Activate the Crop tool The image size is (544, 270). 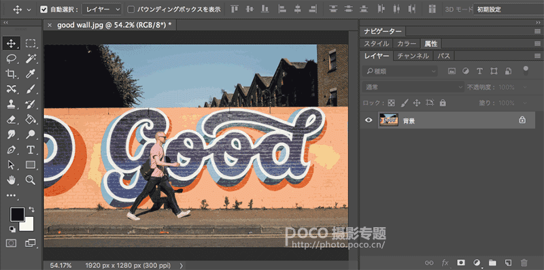click(11, 73)
